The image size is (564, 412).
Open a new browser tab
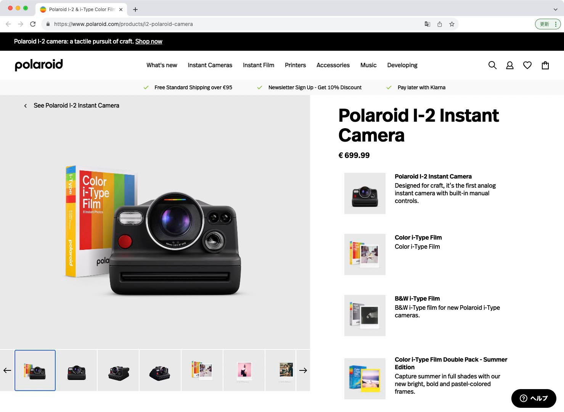135,9
